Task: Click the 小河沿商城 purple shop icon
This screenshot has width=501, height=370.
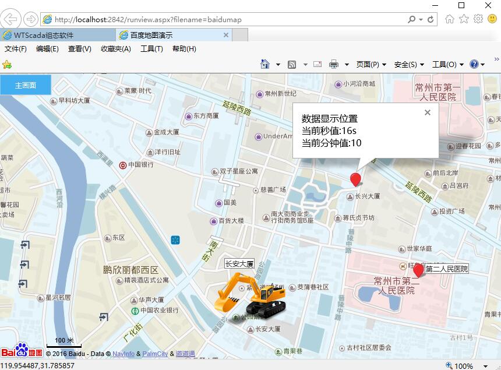Action: pyautogui.click(x=338, y=84)
